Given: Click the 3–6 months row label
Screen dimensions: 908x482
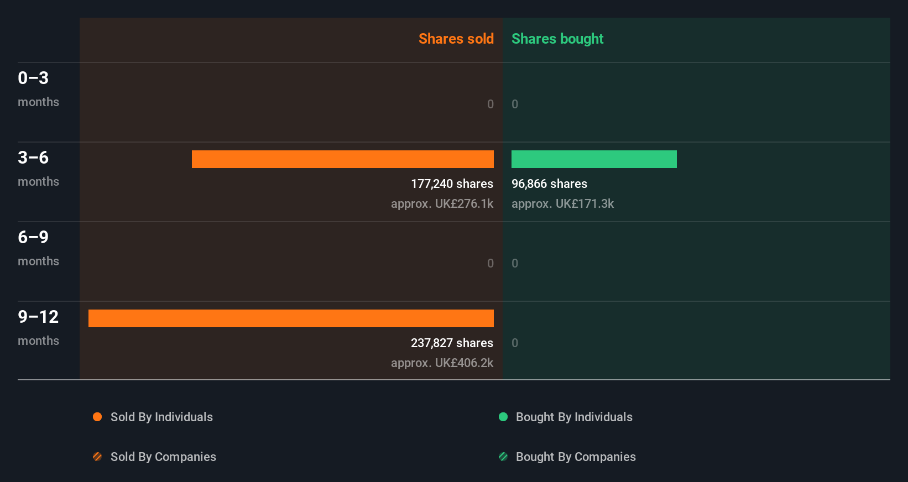Looking at the screenshot, I should tap(38, 169).
